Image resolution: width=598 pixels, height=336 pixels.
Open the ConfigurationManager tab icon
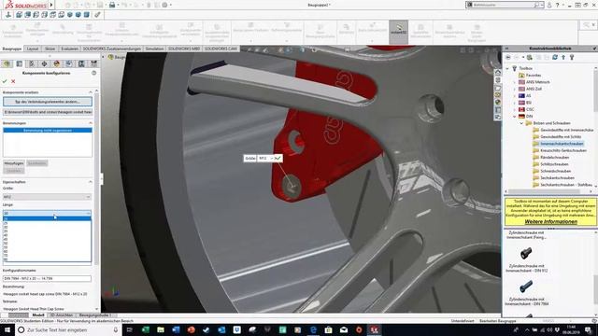tap(32, 64)
